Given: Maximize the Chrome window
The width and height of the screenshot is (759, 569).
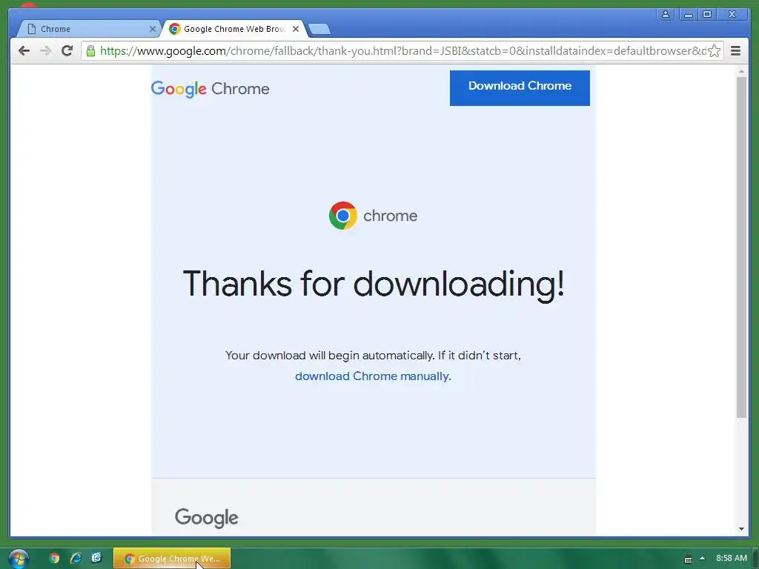Looking at the screenshot, I should [x=707, y=14].
